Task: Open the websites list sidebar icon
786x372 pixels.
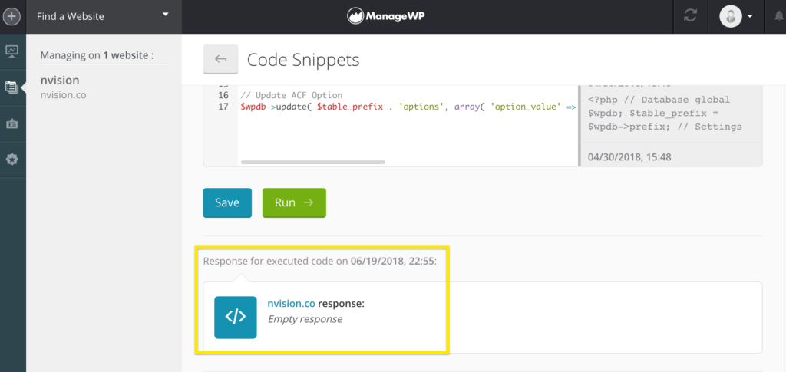Action: tap(12, 87)
